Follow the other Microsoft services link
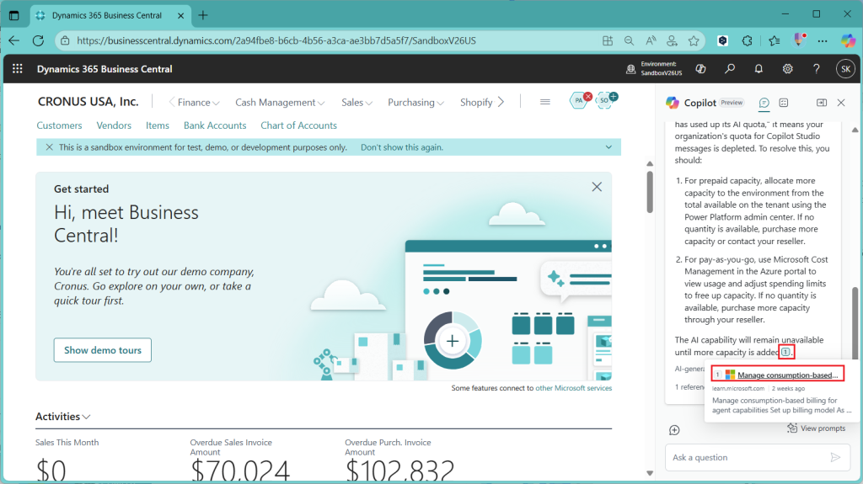863x484 pixels. [573, 388]
